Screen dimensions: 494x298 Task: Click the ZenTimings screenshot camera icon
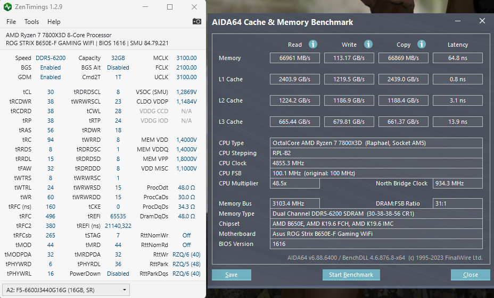(197, 21)
